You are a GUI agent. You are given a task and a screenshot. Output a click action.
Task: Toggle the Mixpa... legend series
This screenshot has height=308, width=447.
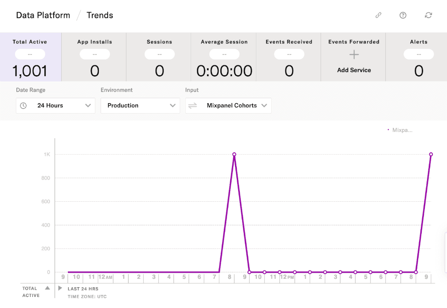click(400, 130)
